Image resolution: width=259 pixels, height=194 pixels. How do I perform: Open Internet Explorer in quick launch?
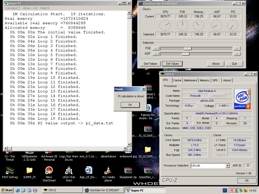[18, 190]
